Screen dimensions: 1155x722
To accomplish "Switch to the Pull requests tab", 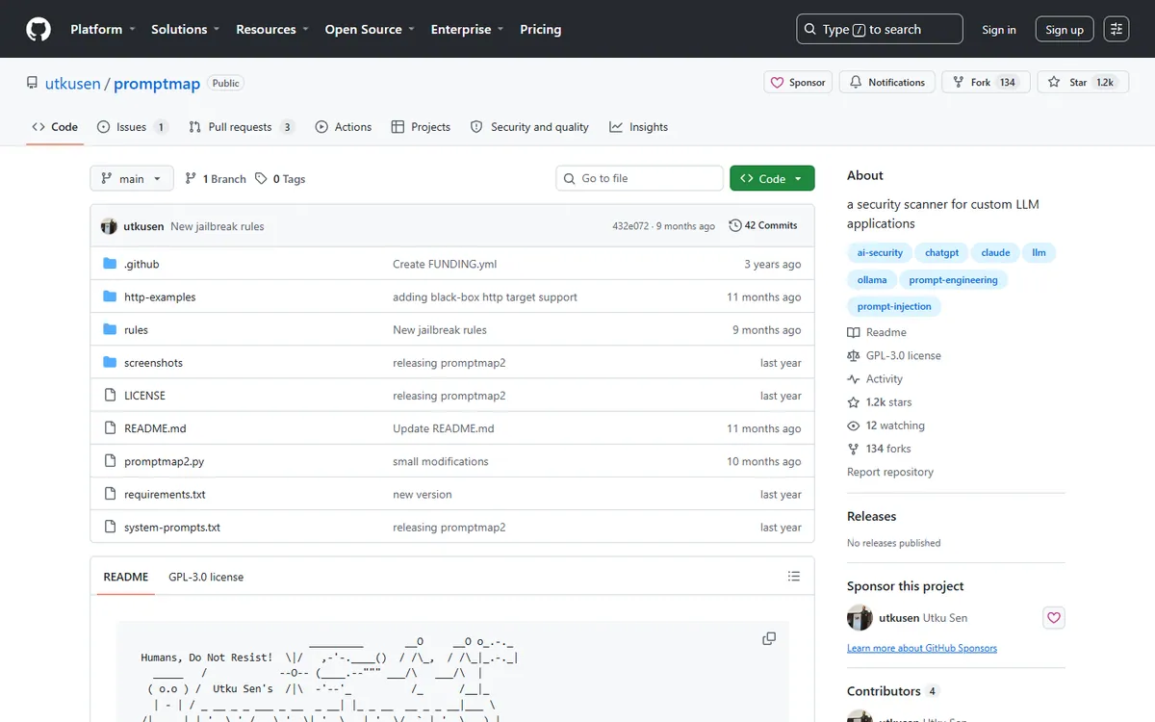I will click(242, 127).
